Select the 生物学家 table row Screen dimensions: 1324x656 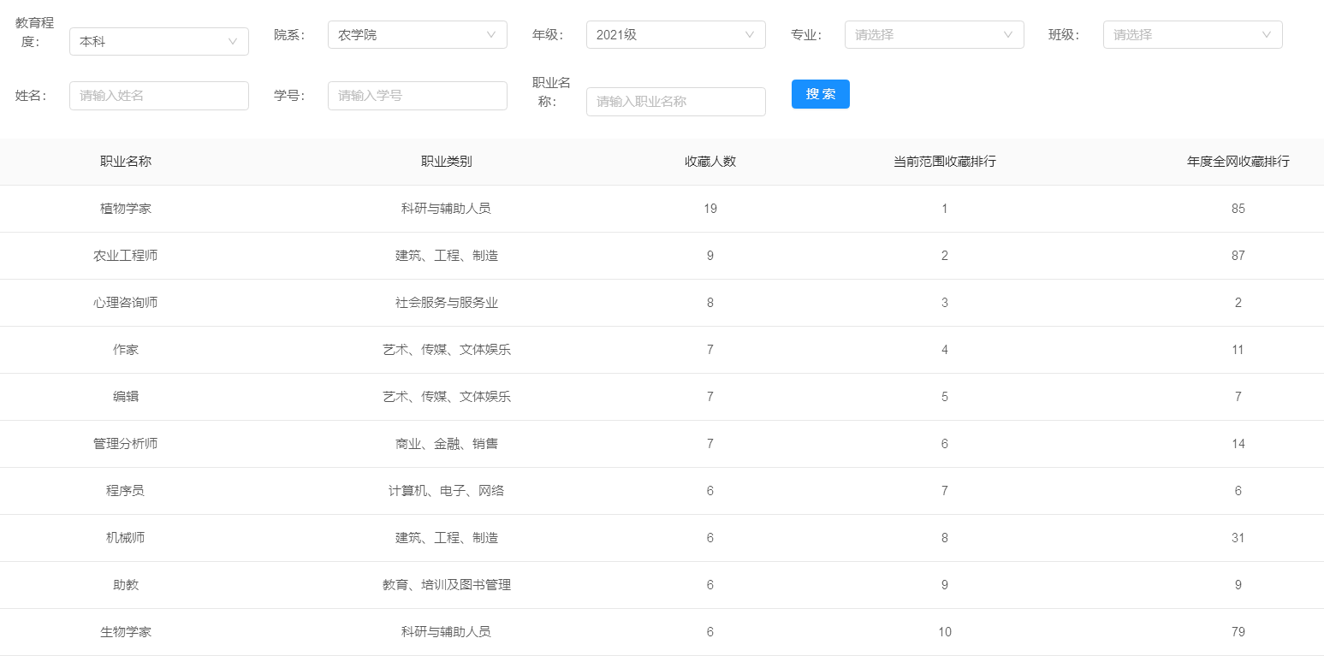(126, 631)
